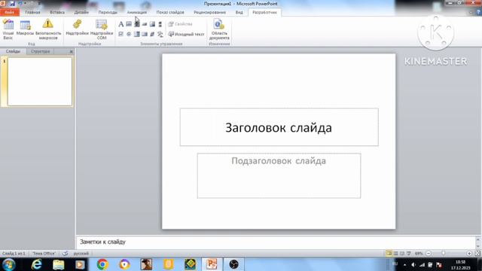Image resolution: width=482 pixels, height=271 pixels.
Task: Click the Заголовок слайда title placeholder
Action: 279,127
